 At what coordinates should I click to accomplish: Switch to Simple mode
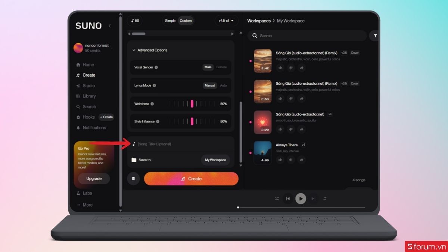click(170, 21)
